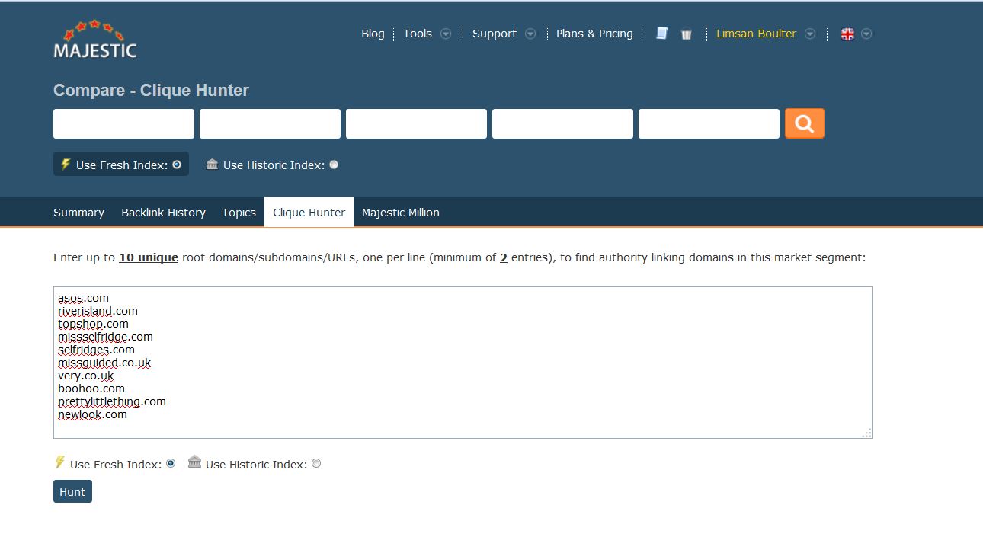Screen dimensions: 983x550
Task: Click inside the domains textarea
Action: [x=463, y=363]
